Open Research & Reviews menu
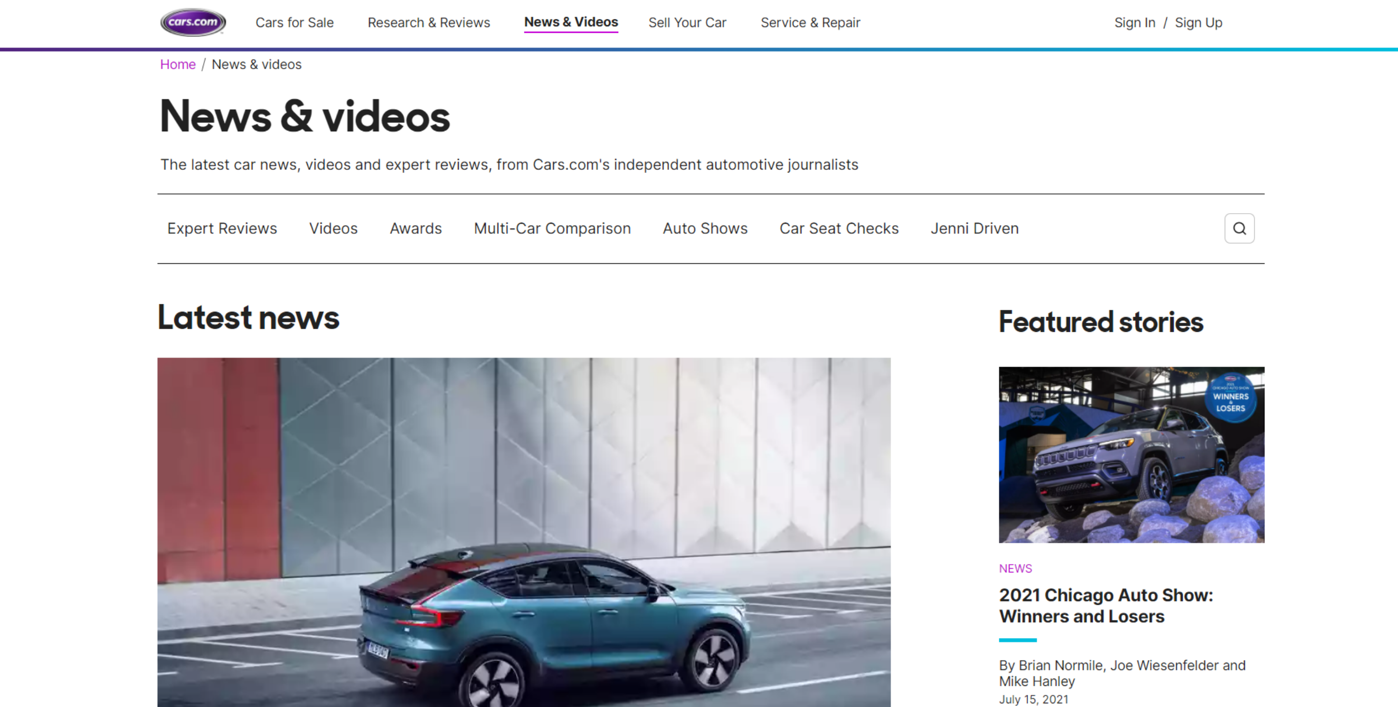1398x707 pixels. (429, 23)
